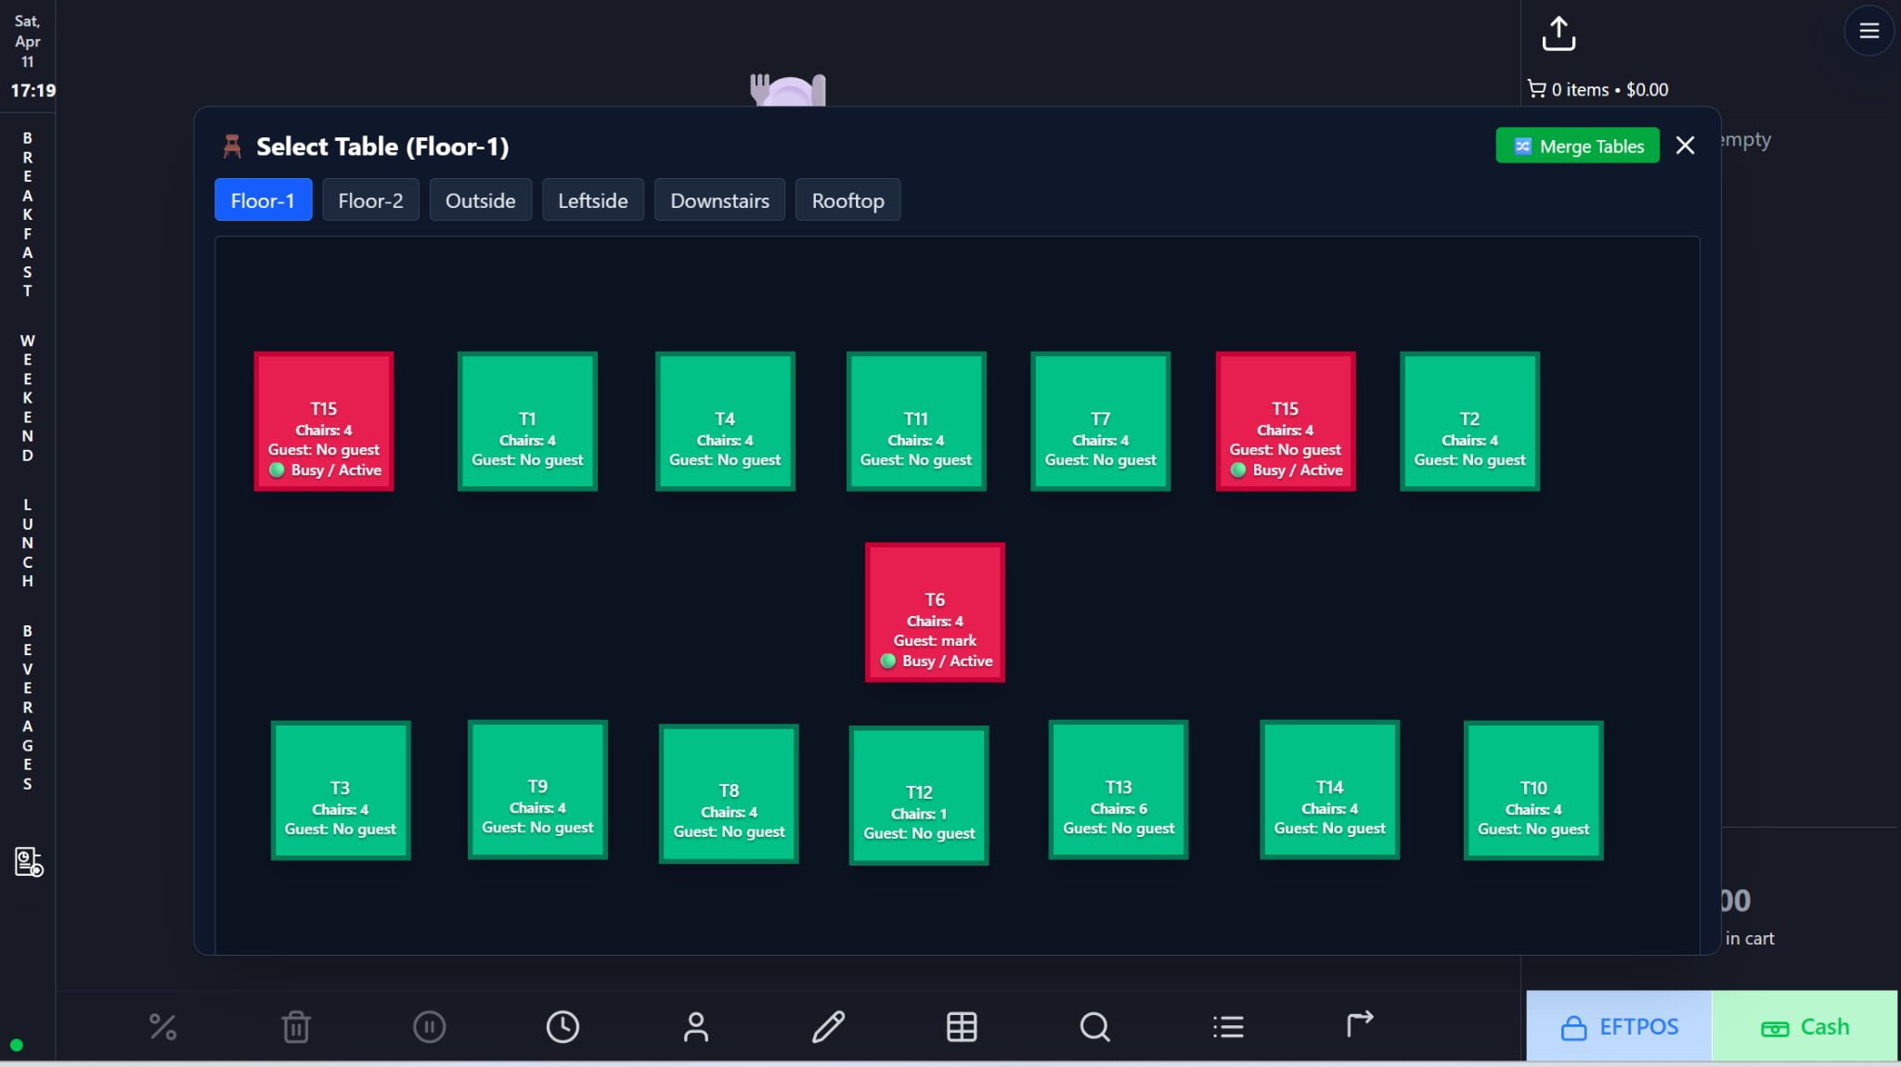Click the pencil edit icon
This screenshot has width=1901, height=1067.
tap(829, 1027)
